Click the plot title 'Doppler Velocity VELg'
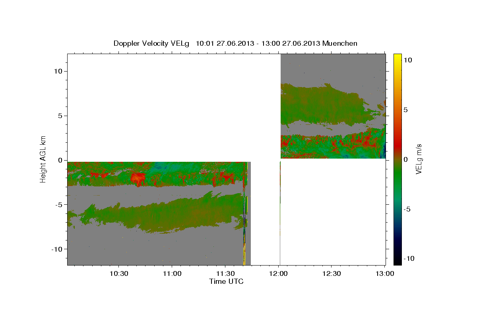 click(152, 43)
